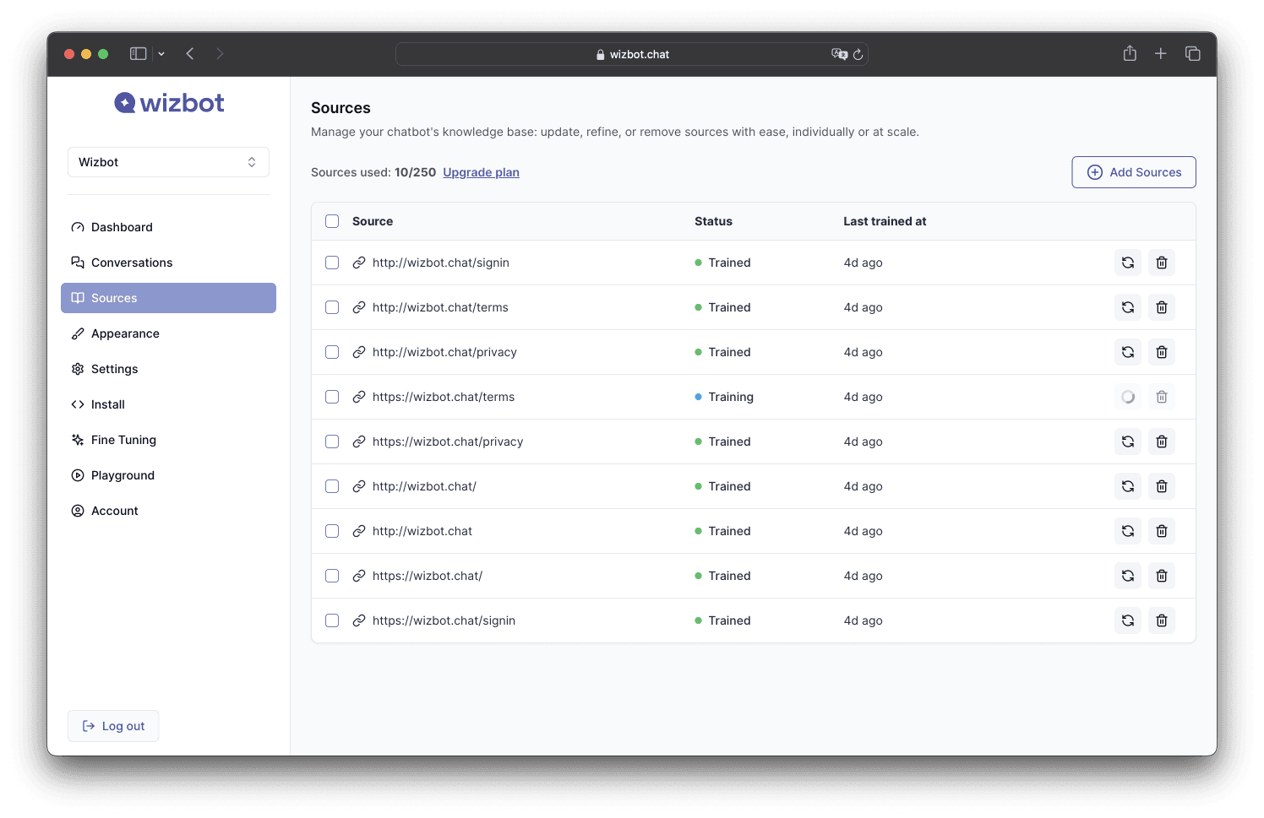Open the Wizbot chatbot selector dropdown
1264x818 pixels.
pyautogui.click(x=168, y=162)
